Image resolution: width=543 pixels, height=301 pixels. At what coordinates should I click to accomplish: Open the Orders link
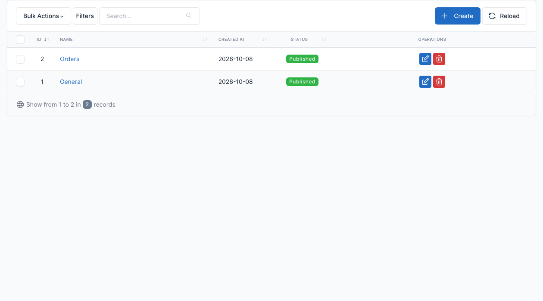(x=69, y=59)
